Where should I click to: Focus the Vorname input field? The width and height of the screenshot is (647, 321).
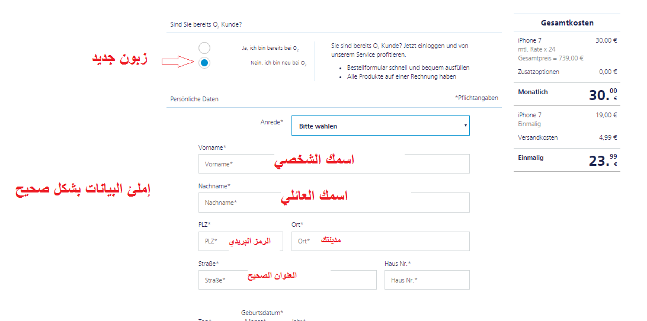coord(334,164)
